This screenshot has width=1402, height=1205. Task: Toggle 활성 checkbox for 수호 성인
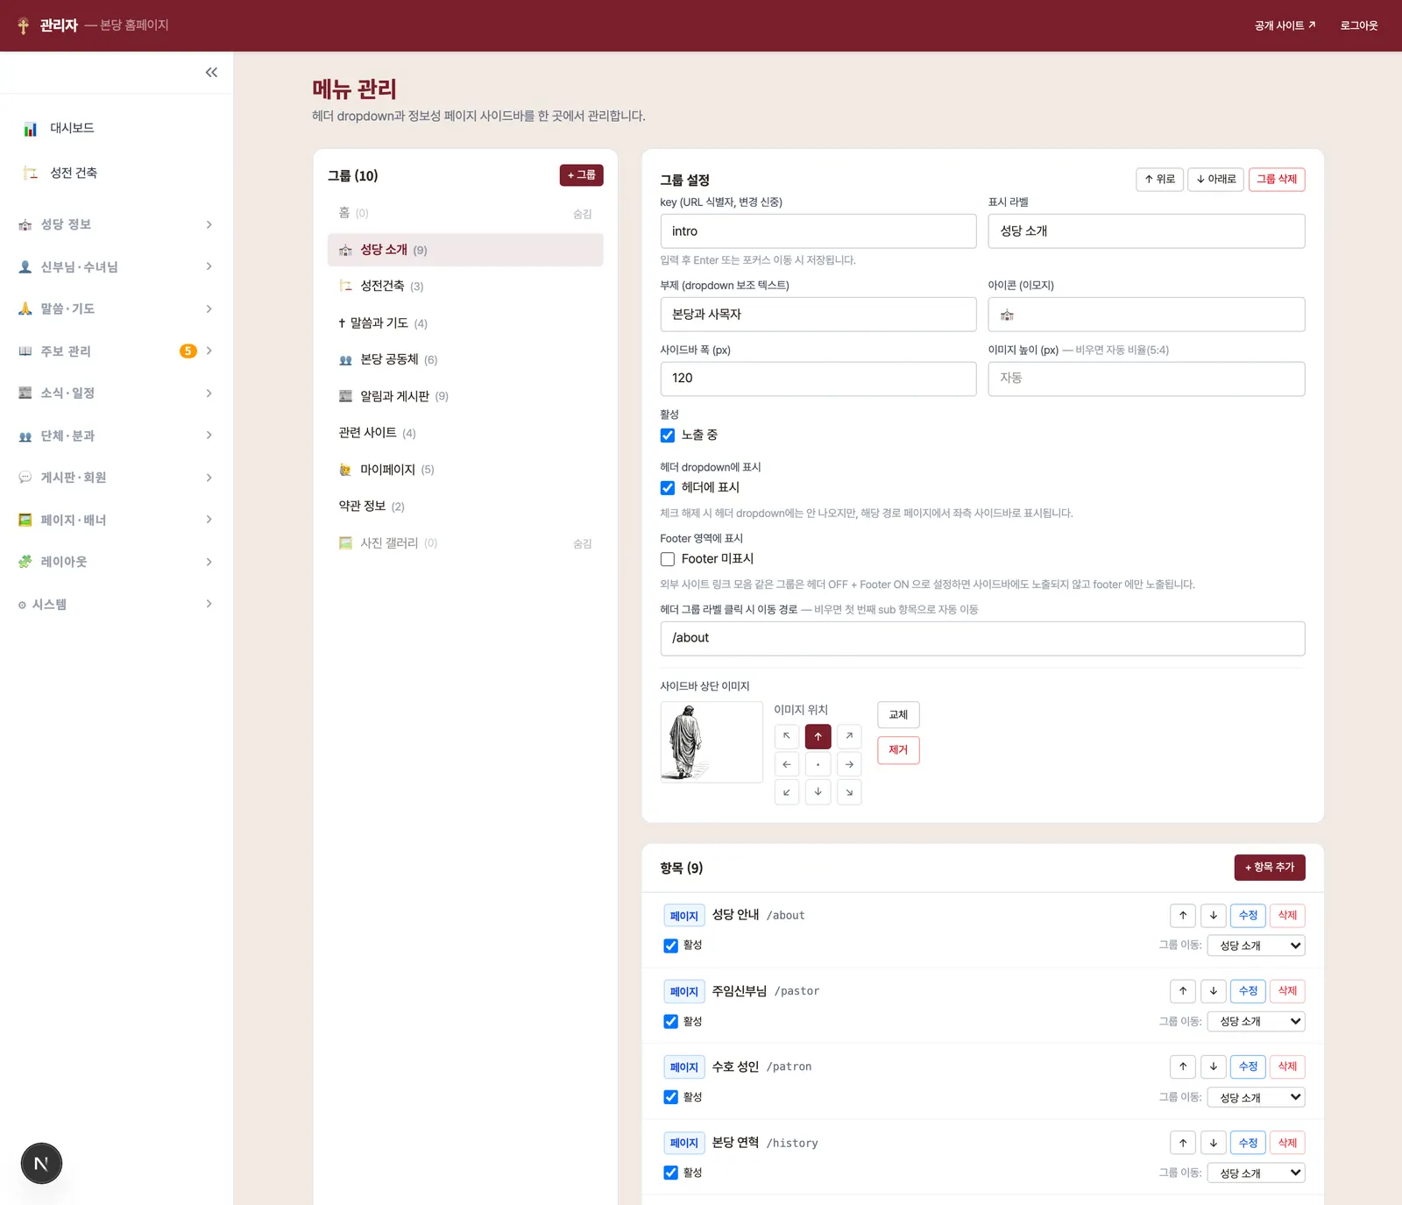coord(671,1097)
